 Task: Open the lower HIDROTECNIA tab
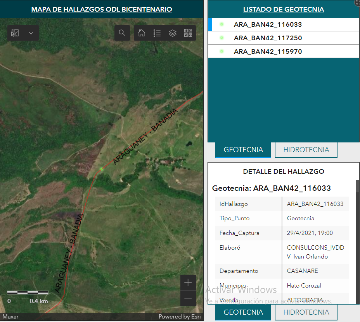point(306,312)
